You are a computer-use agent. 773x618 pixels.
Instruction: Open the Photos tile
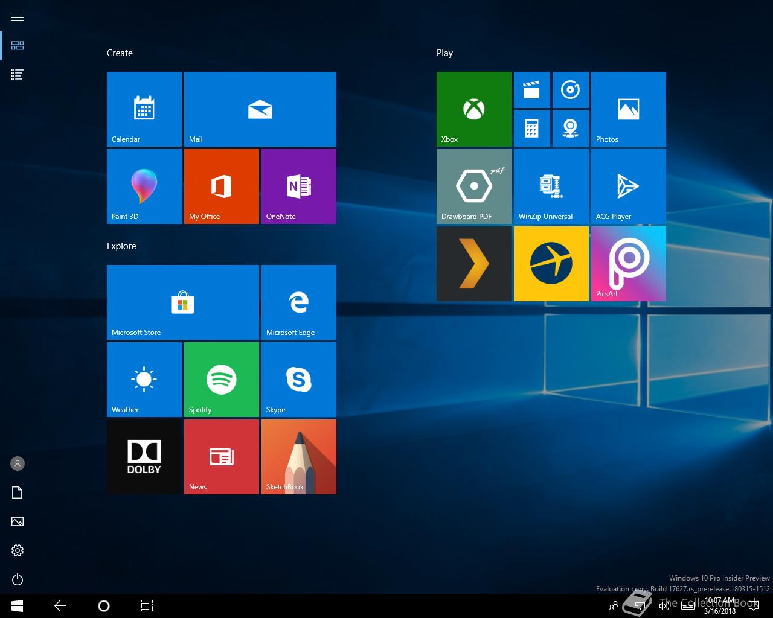[629, 109]
